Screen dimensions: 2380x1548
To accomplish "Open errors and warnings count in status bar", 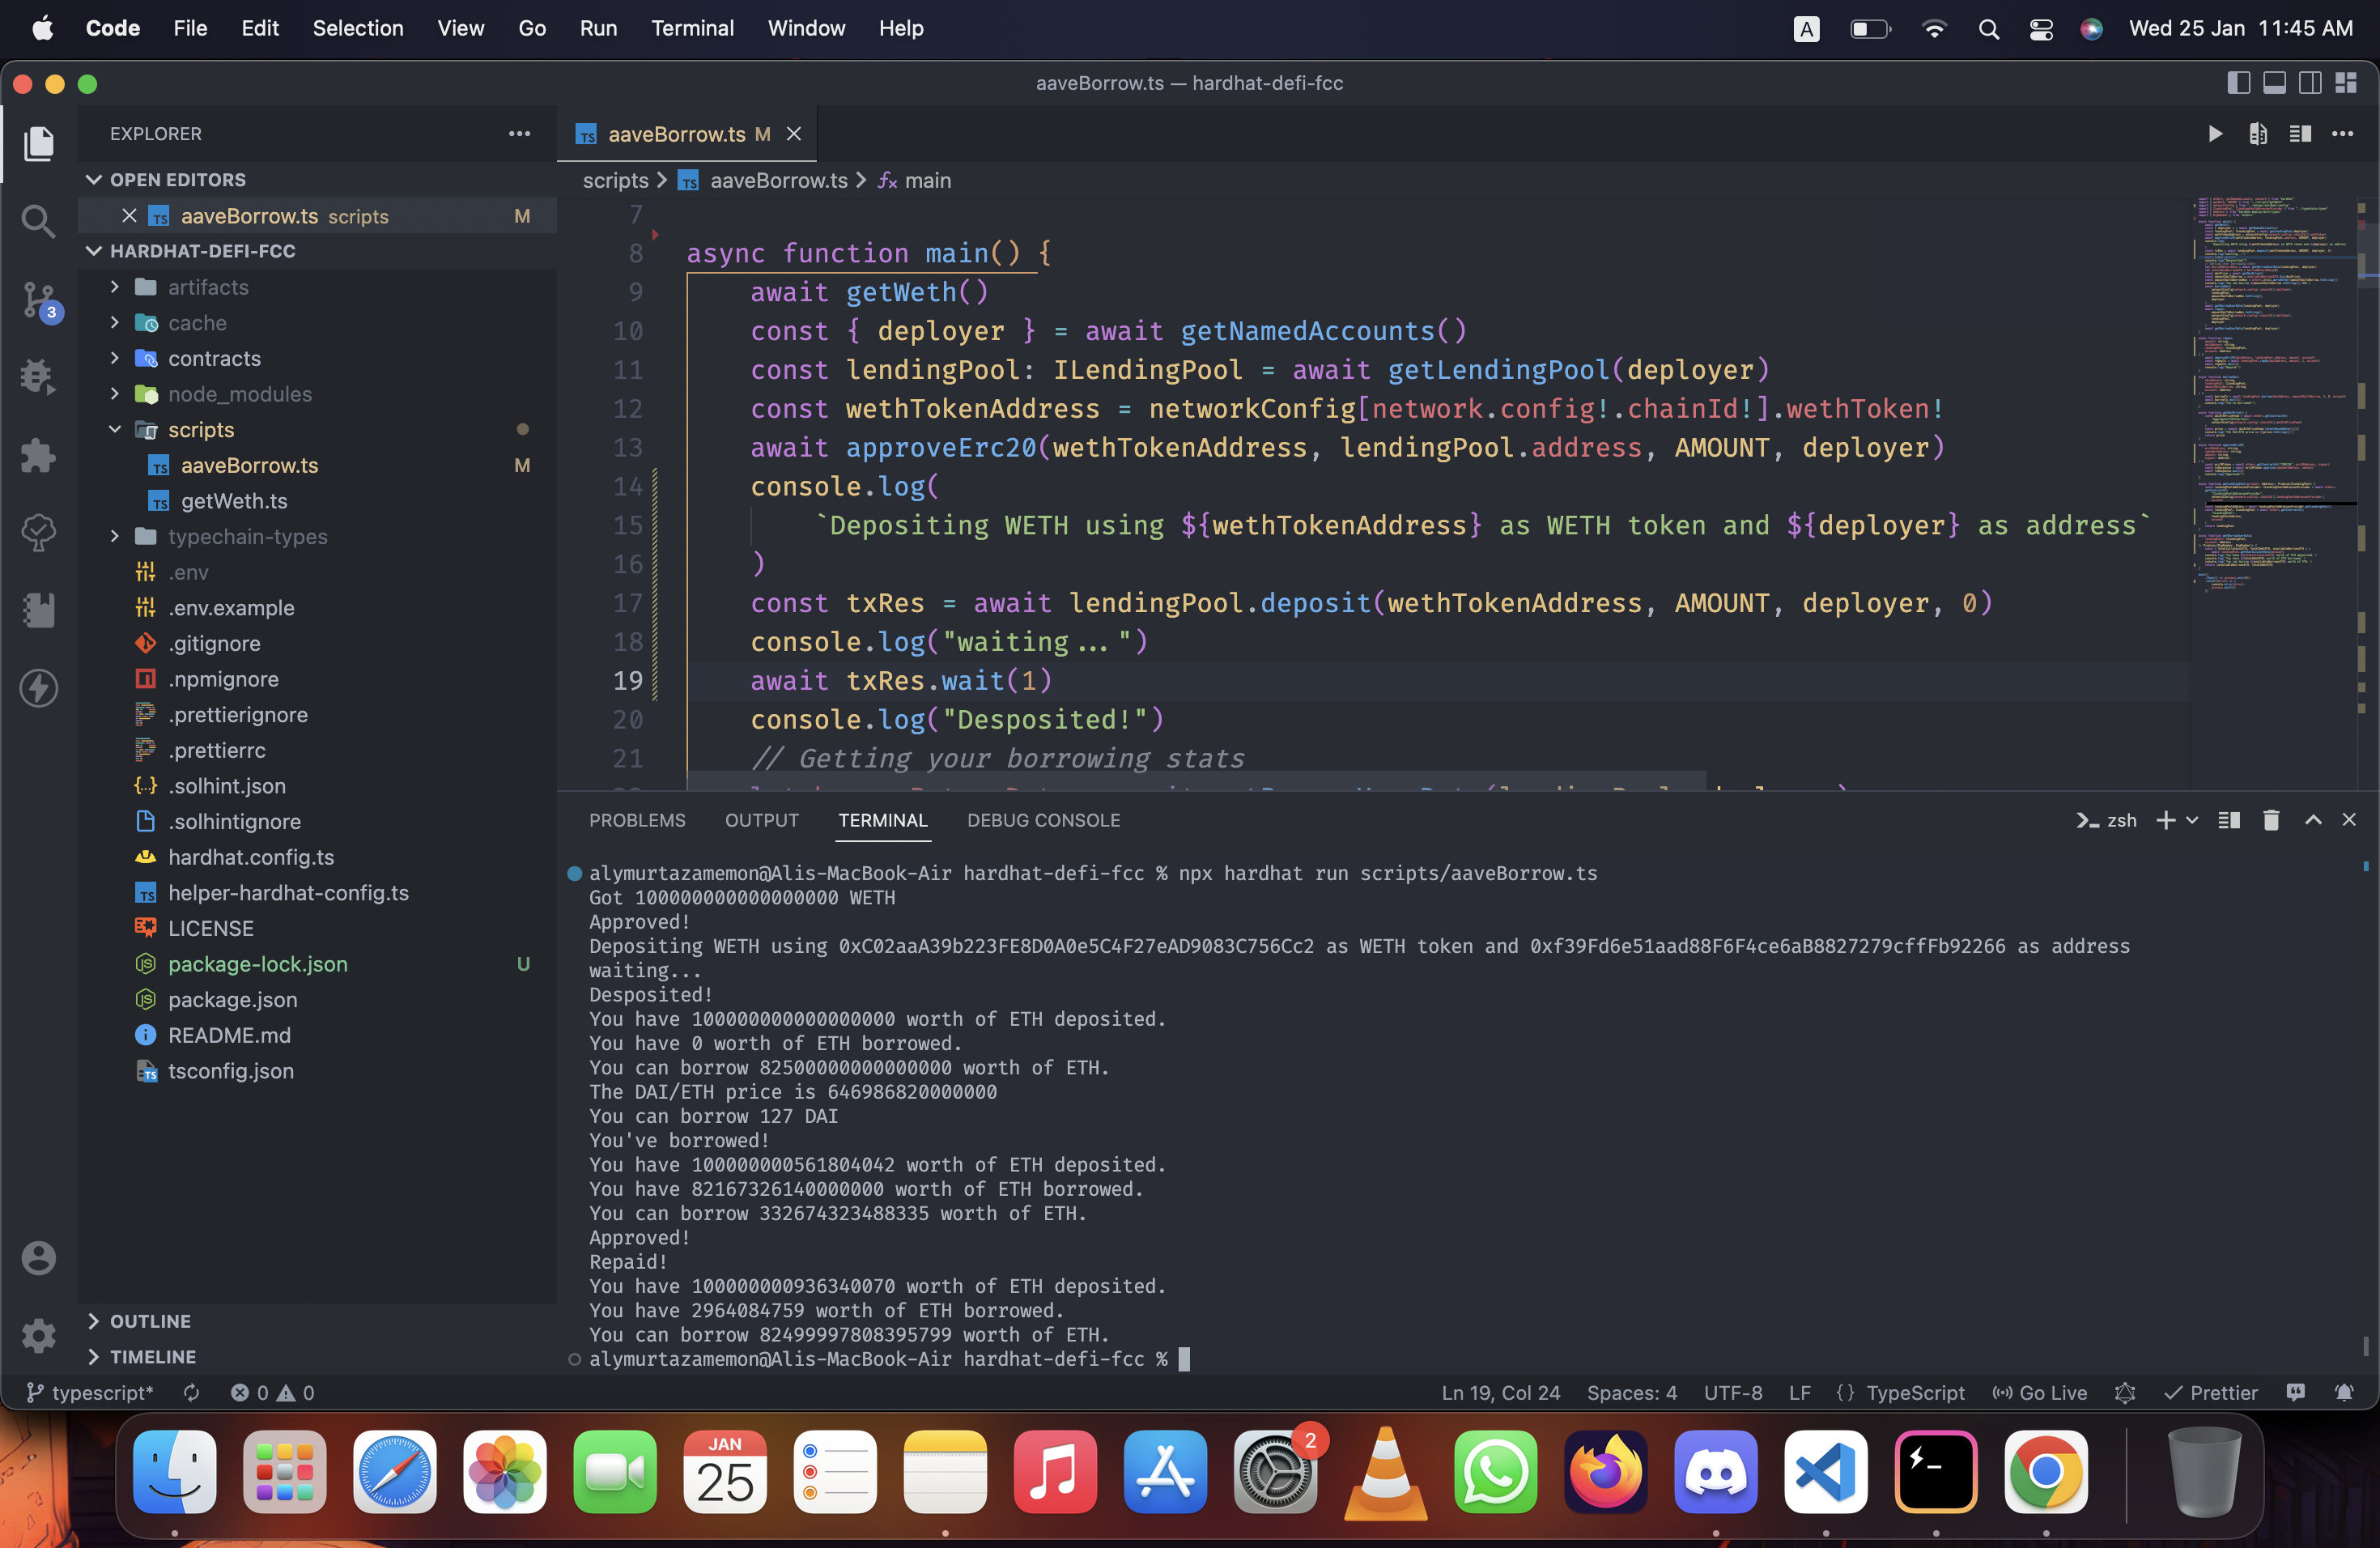I will (272, 1392).
